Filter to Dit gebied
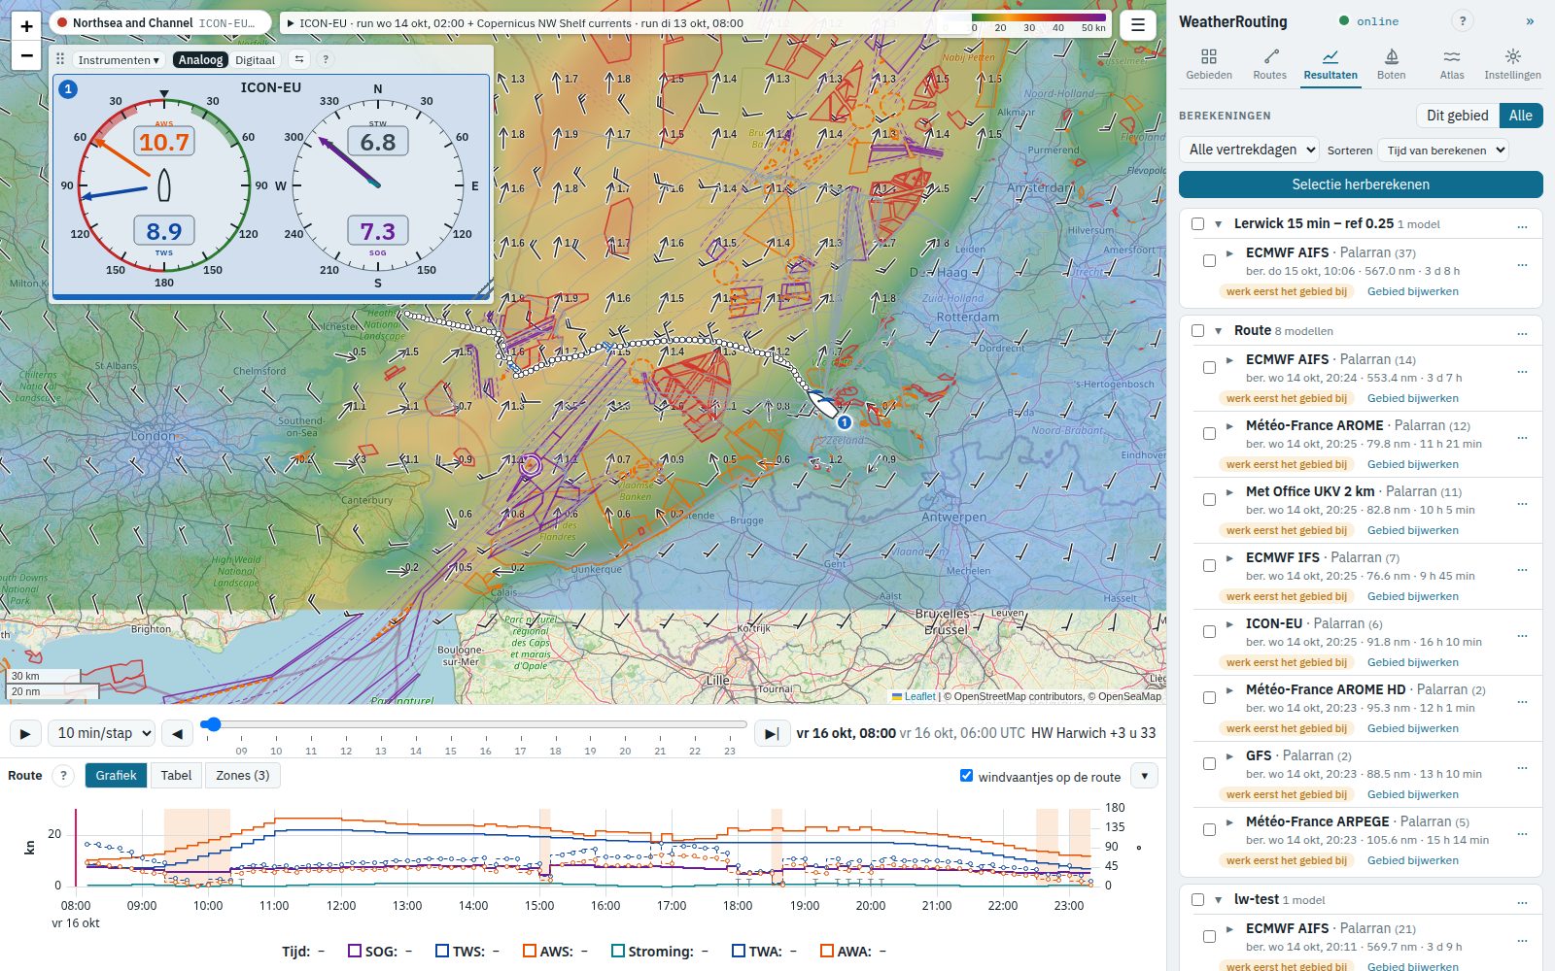 click(x=1457, y=116)
